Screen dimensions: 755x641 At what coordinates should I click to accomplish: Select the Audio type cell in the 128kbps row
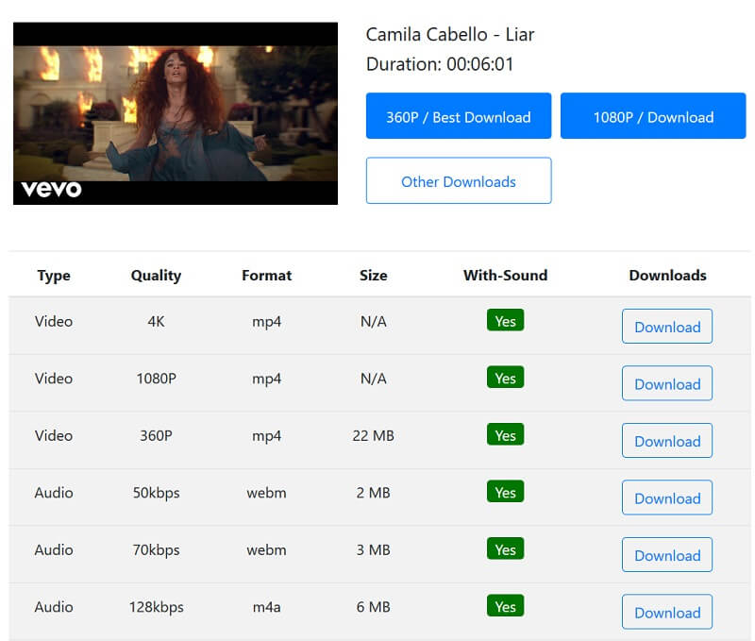[54, 607]
